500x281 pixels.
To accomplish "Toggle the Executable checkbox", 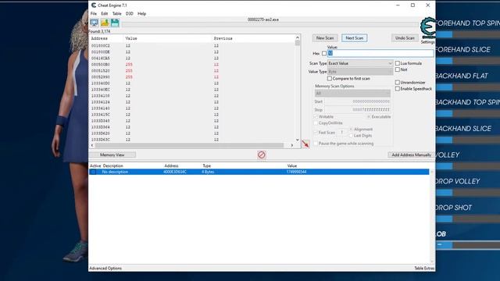I will [369, 117].
